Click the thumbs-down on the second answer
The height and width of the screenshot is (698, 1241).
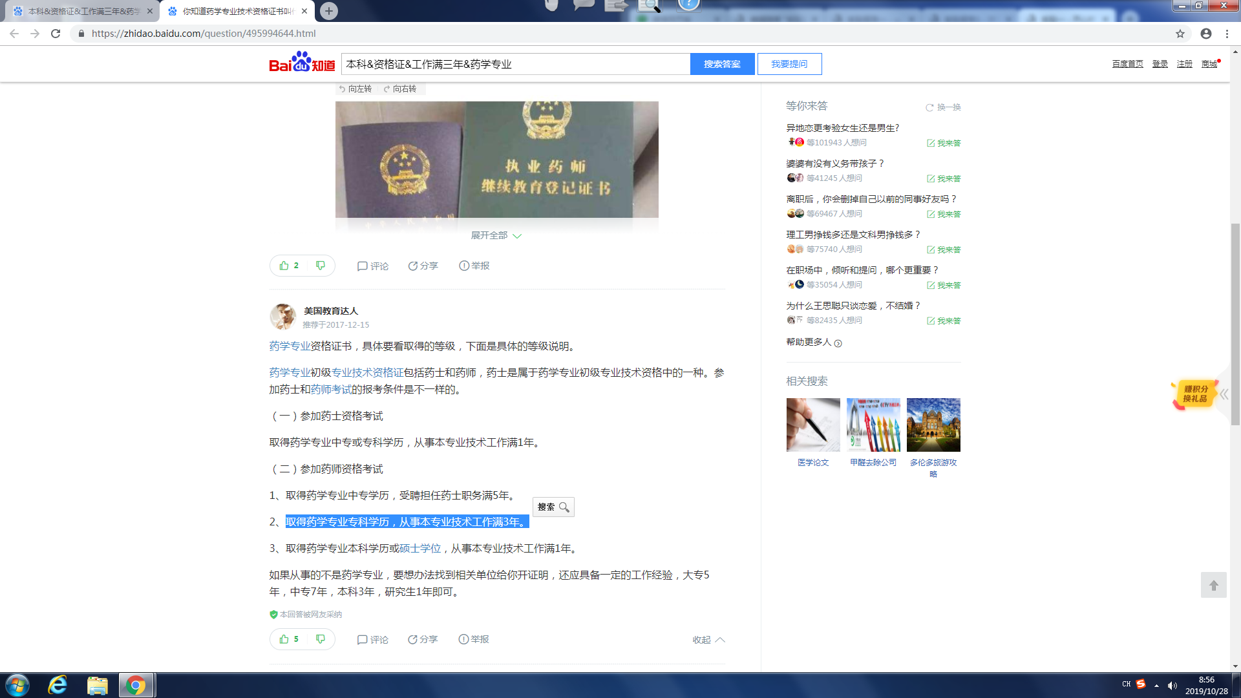[321, 639]
